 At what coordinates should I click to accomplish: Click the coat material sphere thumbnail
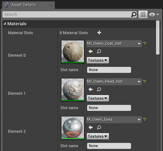coord(73,52)
